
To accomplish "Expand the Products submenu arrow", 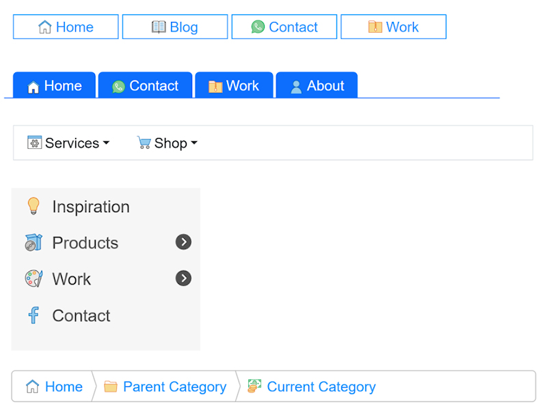I will coord(183,242).
